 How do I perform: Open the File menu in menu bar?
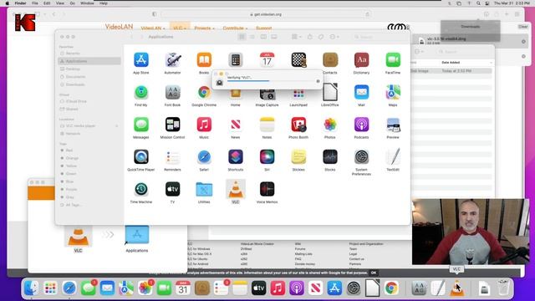point(35,3)
